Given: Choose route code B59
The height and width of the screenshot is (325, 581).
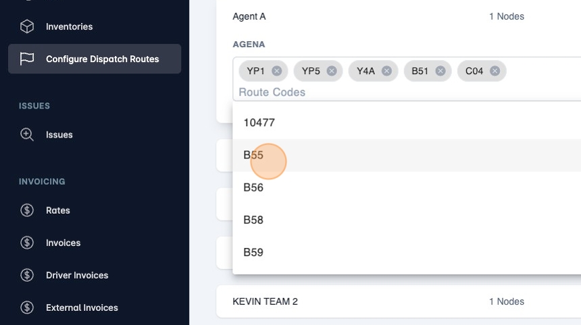Looking at the screenshot, I should pos(253,252).
